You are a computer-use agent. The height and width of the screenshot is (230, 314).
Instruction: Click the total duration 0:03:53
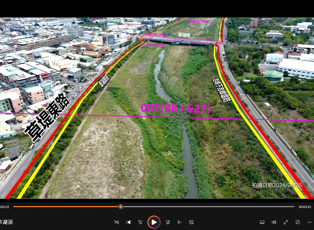pos(305,207)
